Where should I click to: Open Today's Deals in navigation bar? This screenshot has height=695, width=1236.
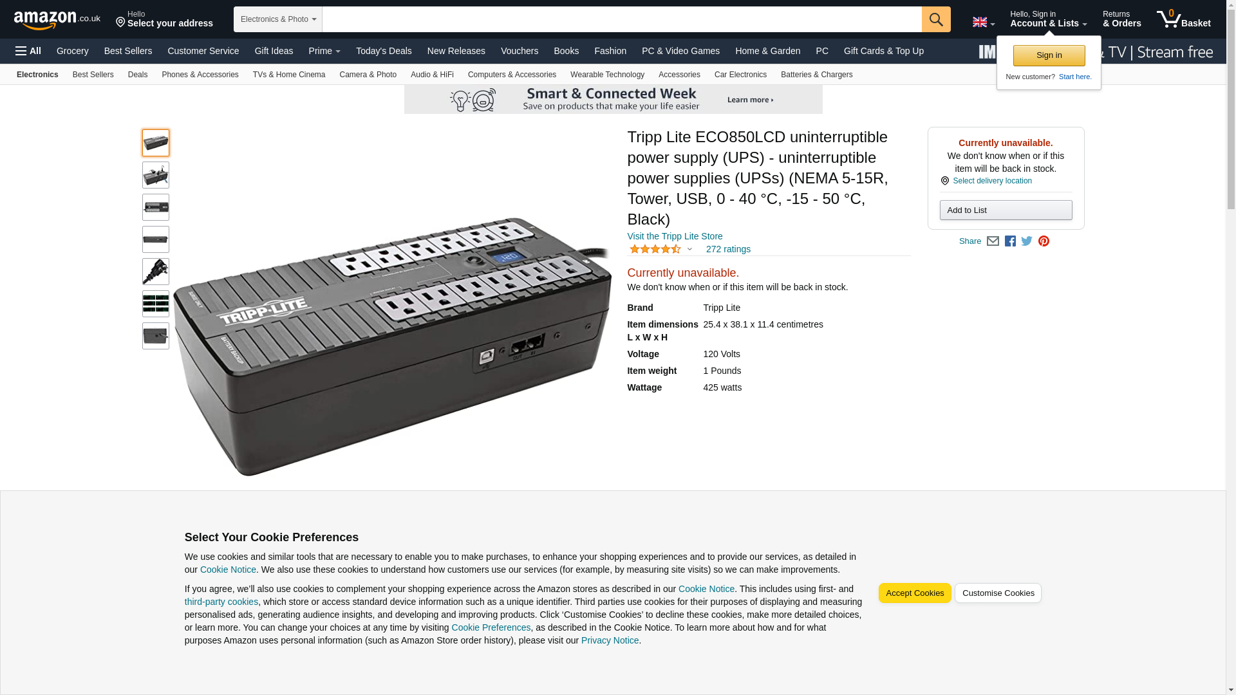point(384,51)
